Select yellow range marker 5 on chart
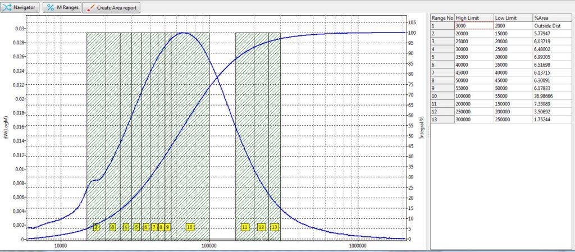Screen dimensions: 575x252 136,227
